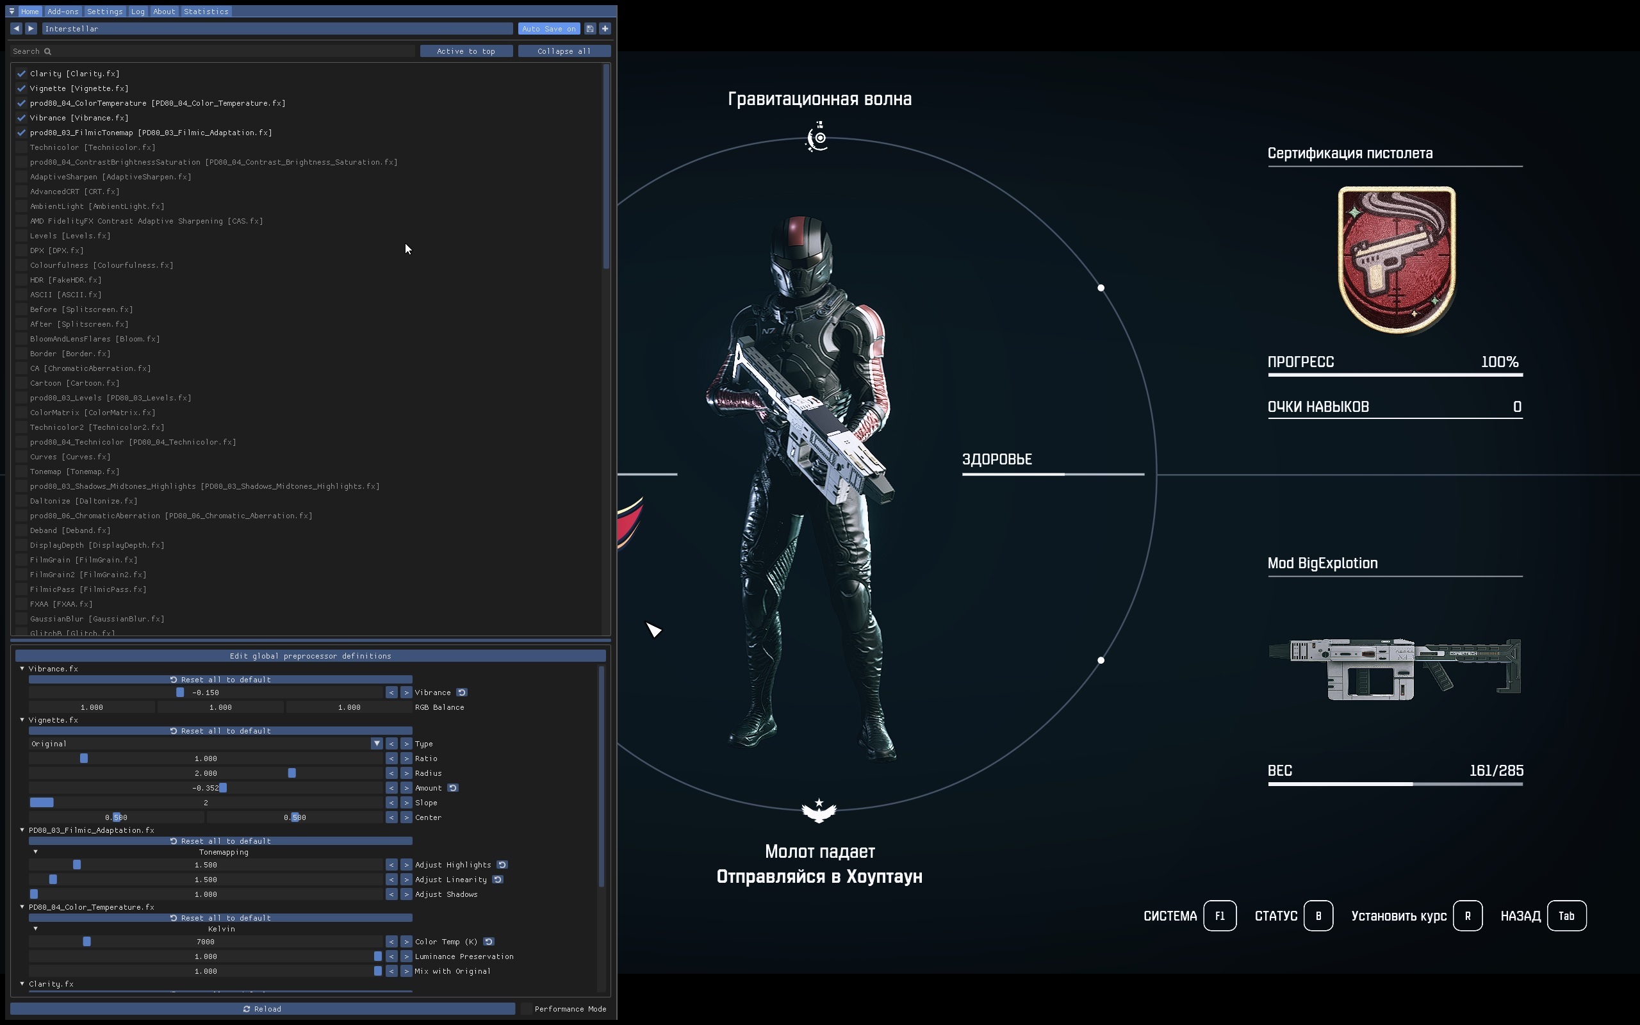The height and width of the screenshot is (1025, 1640).
Task: Reset Color Temp (K) with its reset icon
Action: coord(489,942)
